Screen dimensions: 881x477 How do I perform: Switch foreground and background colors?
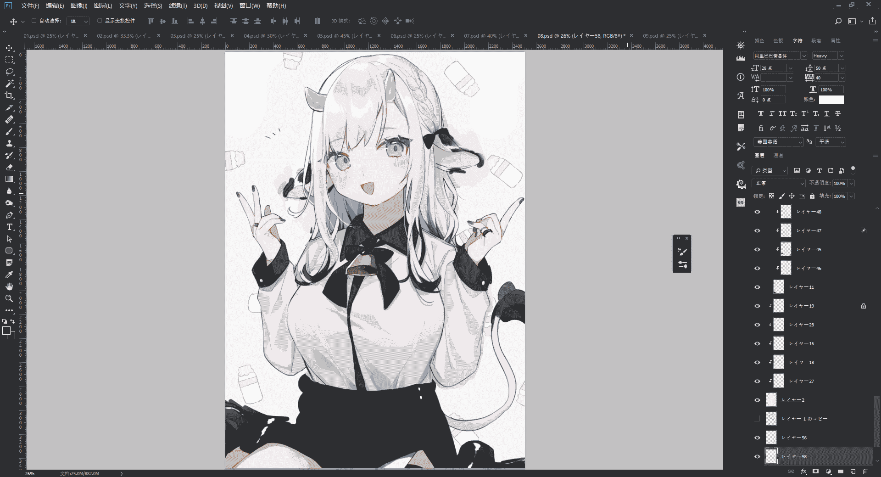pyautogui.click(x=13, y=321)
